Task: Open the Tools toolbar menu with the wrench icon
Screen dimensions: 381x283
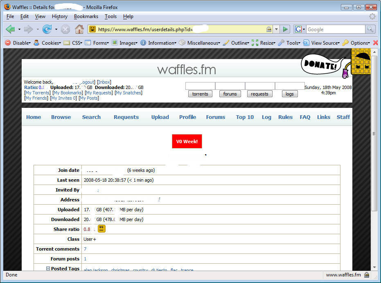Action: [289, 43]
